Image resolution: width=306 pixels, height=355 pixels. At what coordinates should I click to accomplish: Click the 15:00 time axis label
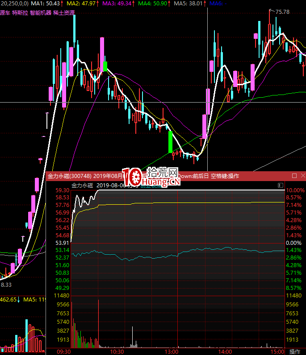click(x=277, y=351)
